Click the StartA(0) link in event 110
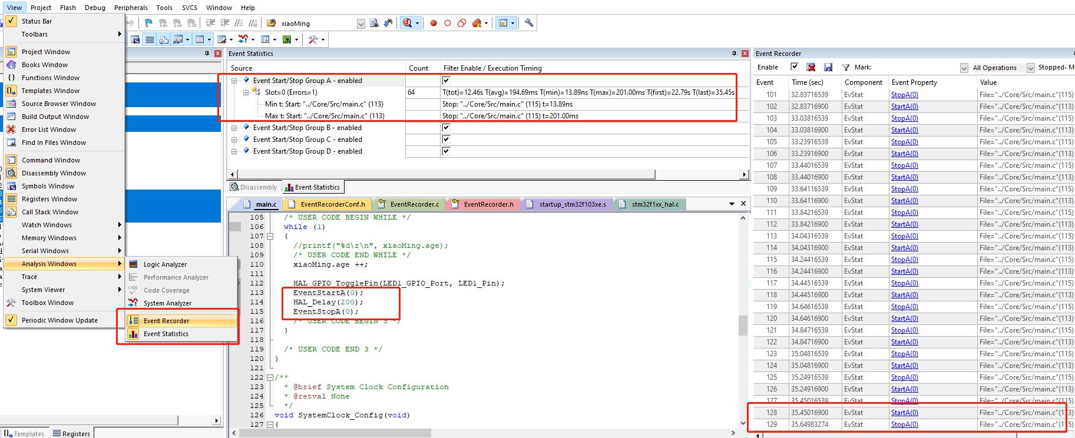Viewport: 1075px width, 438px height. 904,201
